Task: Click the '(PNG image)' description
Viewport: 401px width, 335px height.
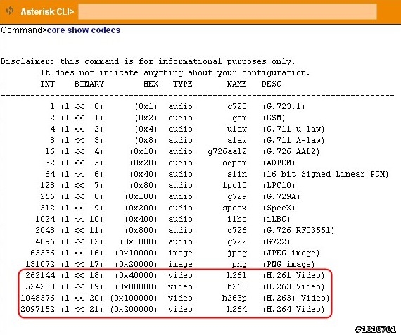Action: pyautogui.click(x=288, y=264)
